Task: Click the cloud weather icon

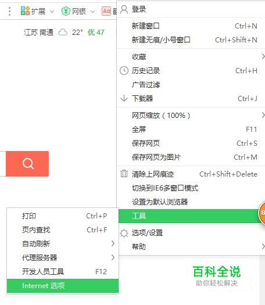Action: point(63,33)
